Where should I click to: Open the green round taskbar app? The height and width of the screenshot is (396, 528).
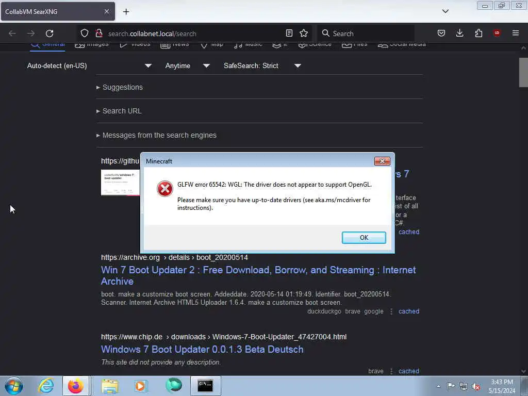point(174,386)
